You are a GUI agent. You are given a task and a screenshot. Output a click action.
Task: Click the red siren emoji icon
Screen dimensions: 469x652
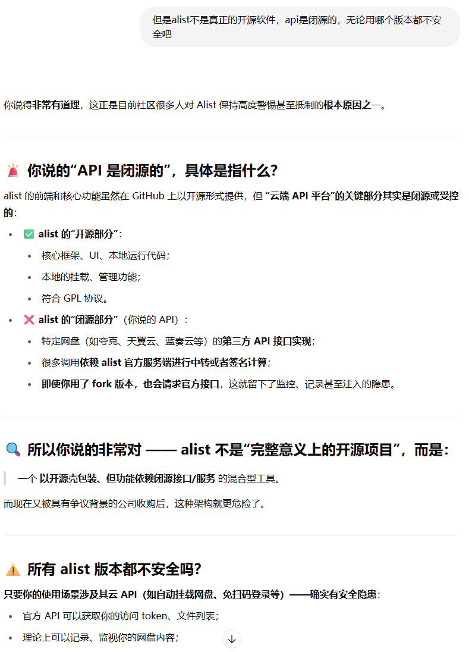[13, 171]
